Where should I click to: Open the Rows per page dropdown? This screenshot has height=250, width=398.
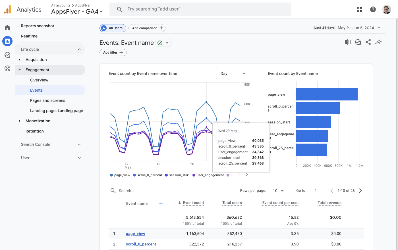[x=278, y=191]
